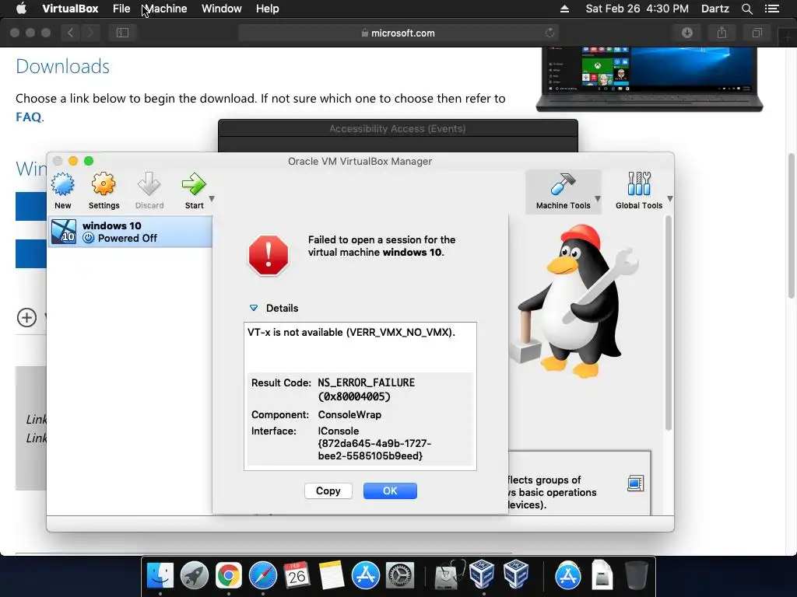Open the Help menu
797x597 pixels.
[x=268, y=9]
